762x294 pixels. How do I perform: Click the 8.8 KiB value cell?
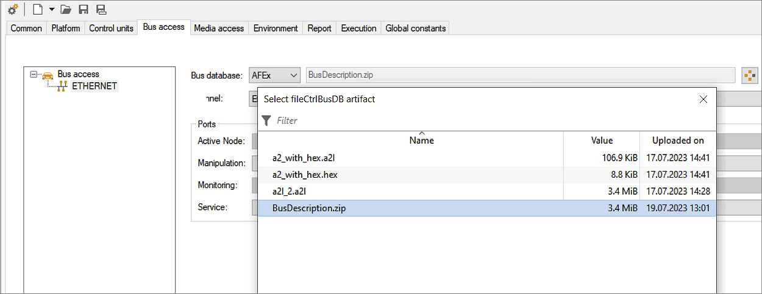624,175
